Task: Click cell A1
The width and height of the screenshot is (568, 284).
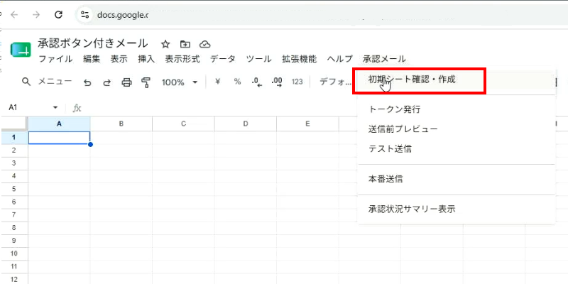Action: coord(59,137)
